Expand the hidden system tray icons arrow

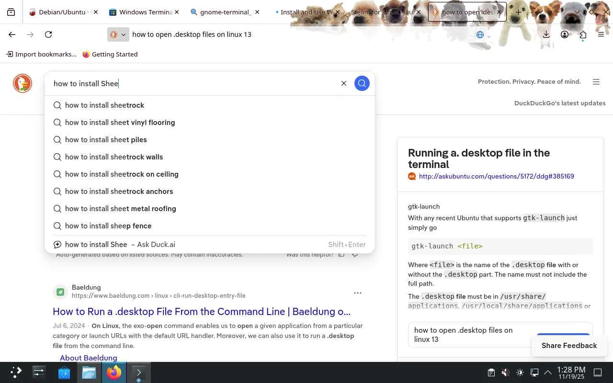point(548,372)
